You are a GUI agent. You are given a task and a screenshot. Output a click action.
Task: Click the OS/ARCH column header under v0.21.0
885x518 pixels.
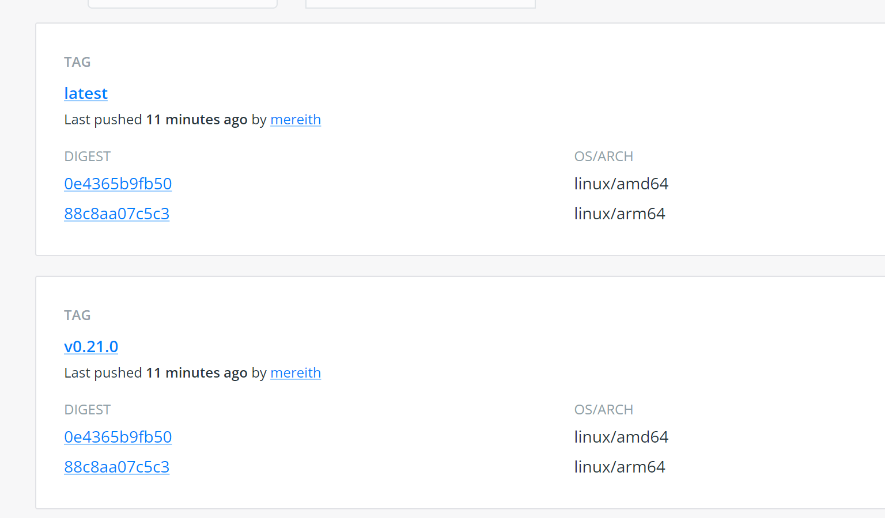[603, 409]
